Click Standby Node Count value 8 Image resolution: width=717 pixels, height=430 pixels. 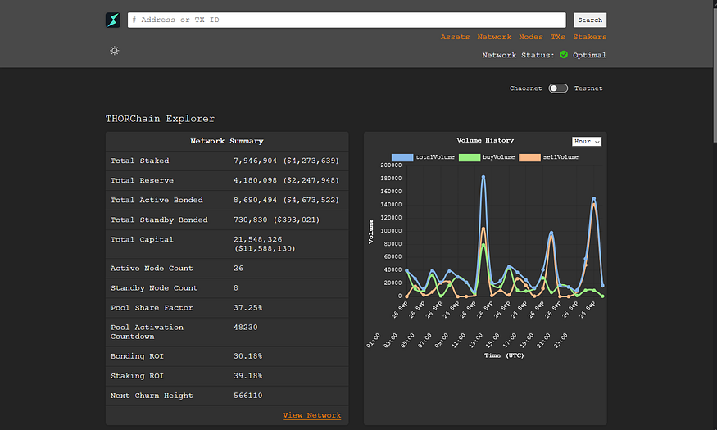(x=236, y=287)
